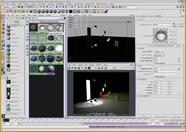Open the Preview Primitive dropdown

(158, 51)
